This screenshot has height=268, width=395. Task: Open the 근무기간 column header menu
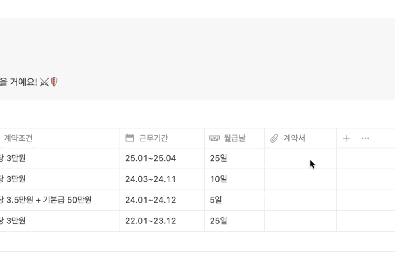154,138
